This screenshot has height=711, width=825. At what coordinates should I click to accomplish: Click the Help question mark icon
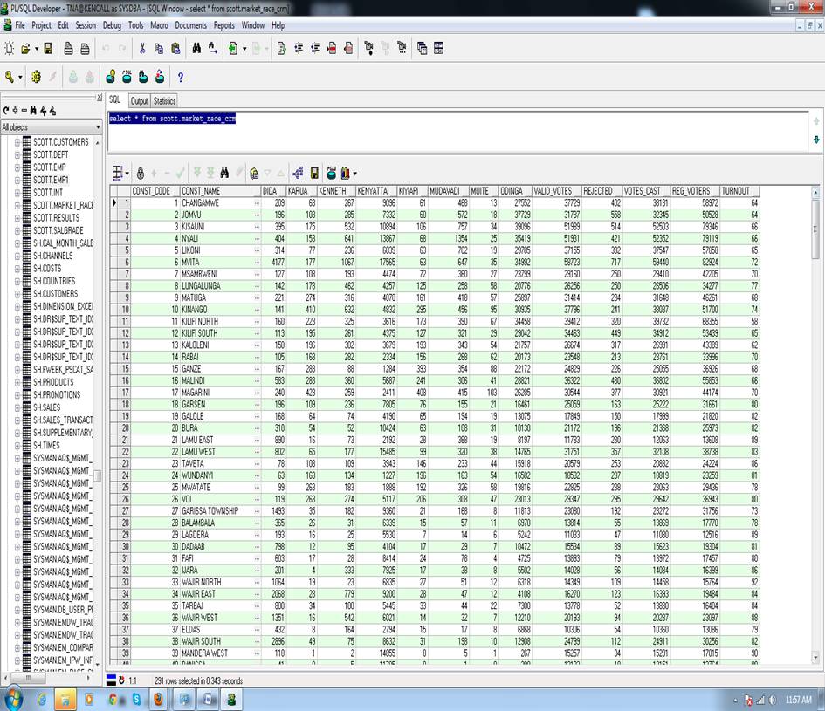click(x=181, y=77)
